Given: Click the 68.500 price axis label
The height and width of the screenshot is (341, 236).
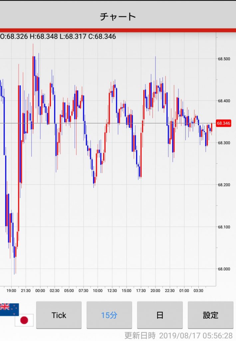Looking at the screenshot, I should click(224, 59).
